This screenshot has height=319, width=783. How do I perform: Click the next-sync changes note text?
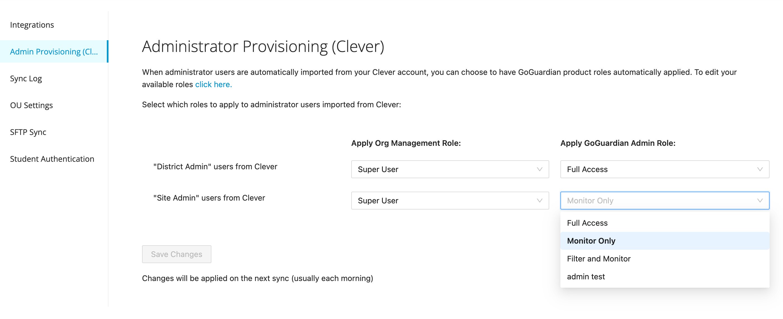258,278
